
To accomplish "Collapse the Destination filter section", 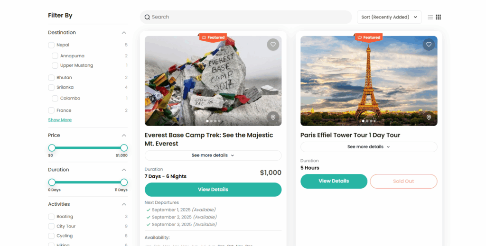I will pos(124,33).
